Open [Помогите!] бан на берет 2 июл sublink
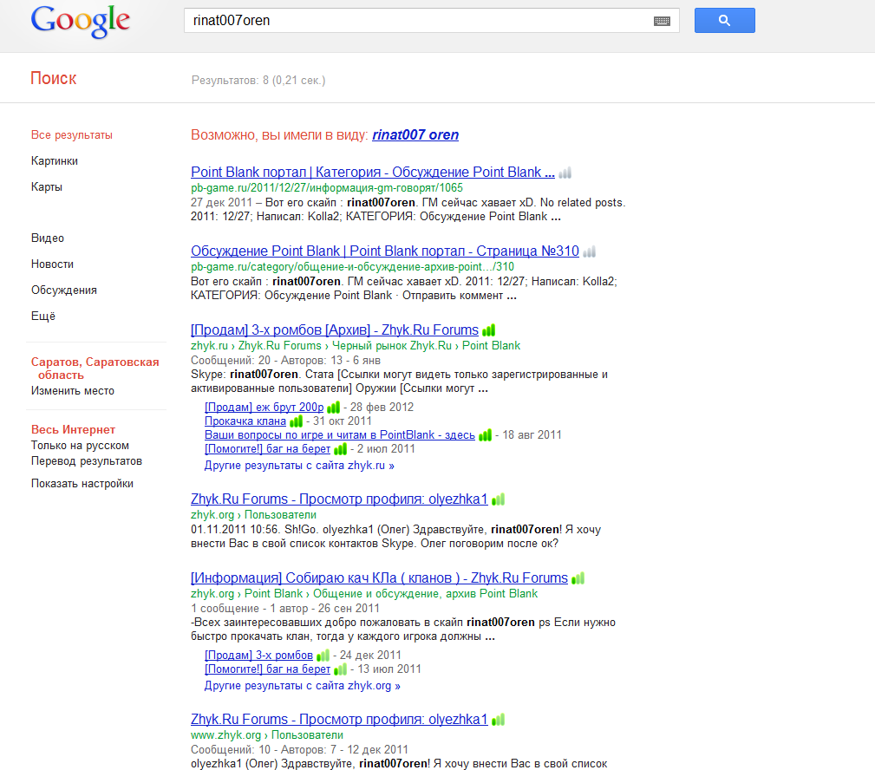 tap(267, 449)
